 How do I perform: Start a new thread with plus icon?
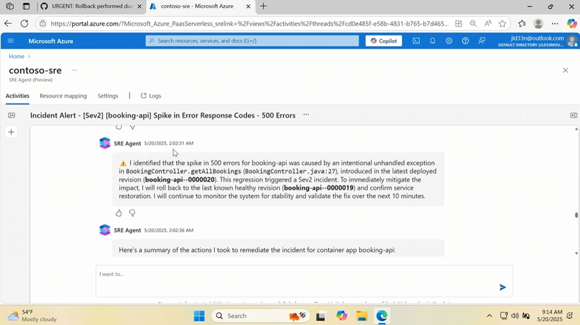coord(11,132)
